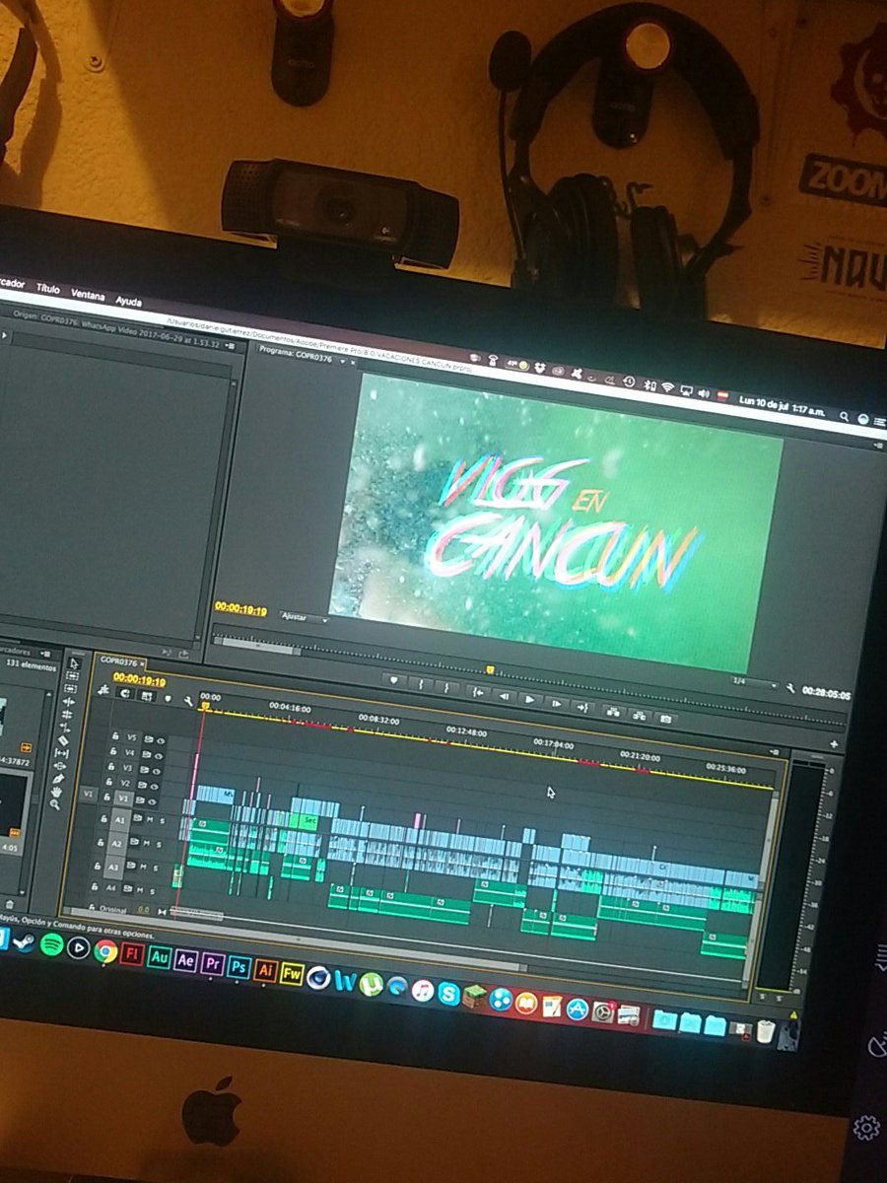Toggle lock on track A1
Image resolution: width=887 pixels, height=1183 pixels.
pyautogui.click(x=103, y=819)
